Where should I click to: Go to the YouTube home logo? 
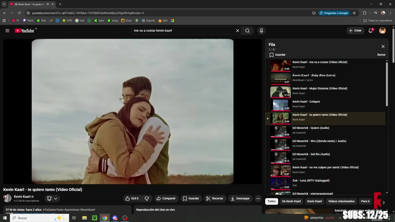24,31
